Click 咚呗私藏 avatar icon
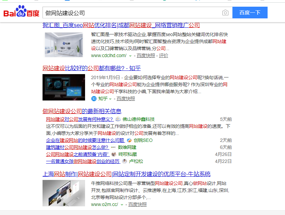Screen dimensions: 285x215 coord(114,154)
